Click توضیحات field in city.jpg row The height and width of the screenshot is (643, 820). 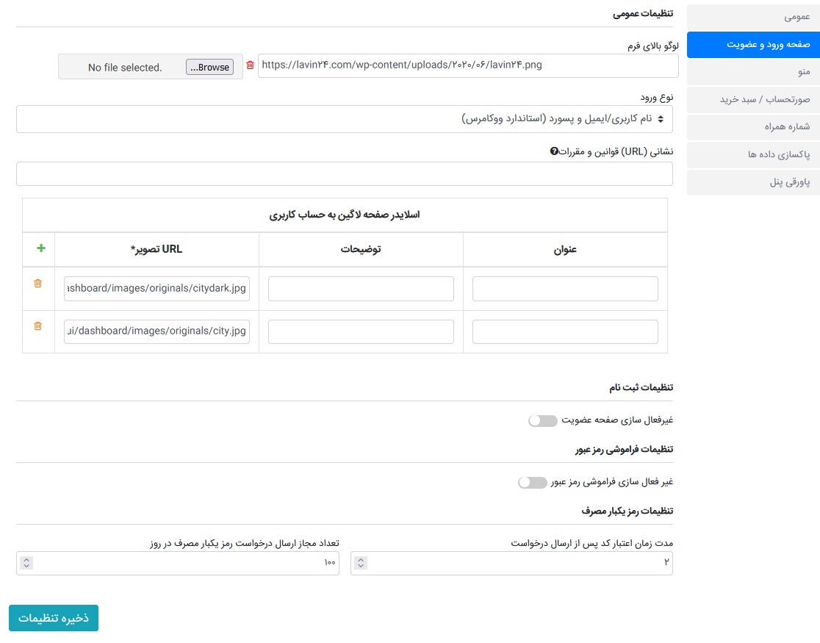(361, 332)
